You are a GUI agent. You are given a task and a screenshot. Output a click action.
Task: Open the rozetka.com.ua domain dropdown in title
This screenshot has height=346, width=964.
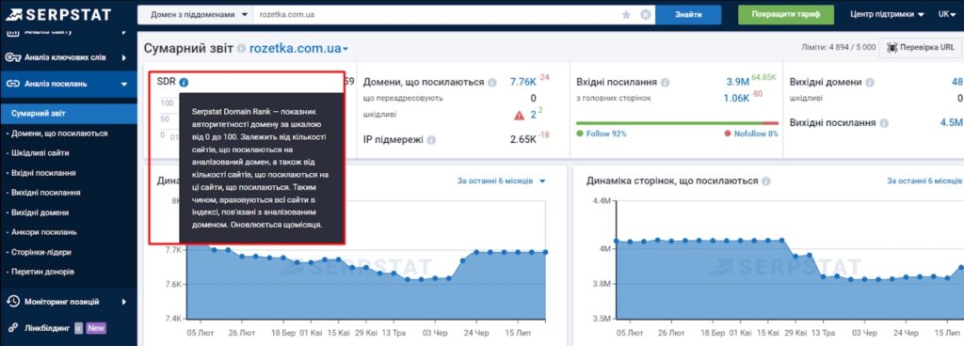point(298,49)
